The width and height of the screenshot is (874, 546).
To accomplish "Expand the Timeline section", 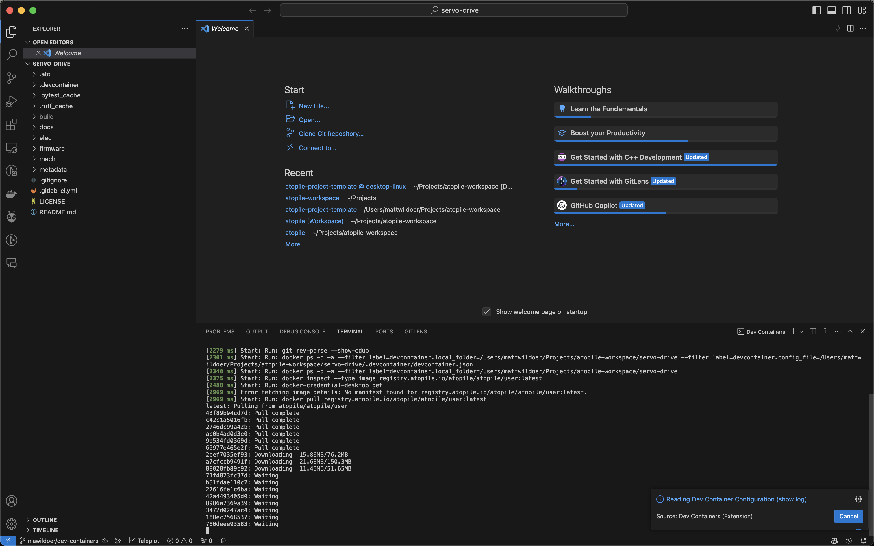I will click(x=109, y=530).
